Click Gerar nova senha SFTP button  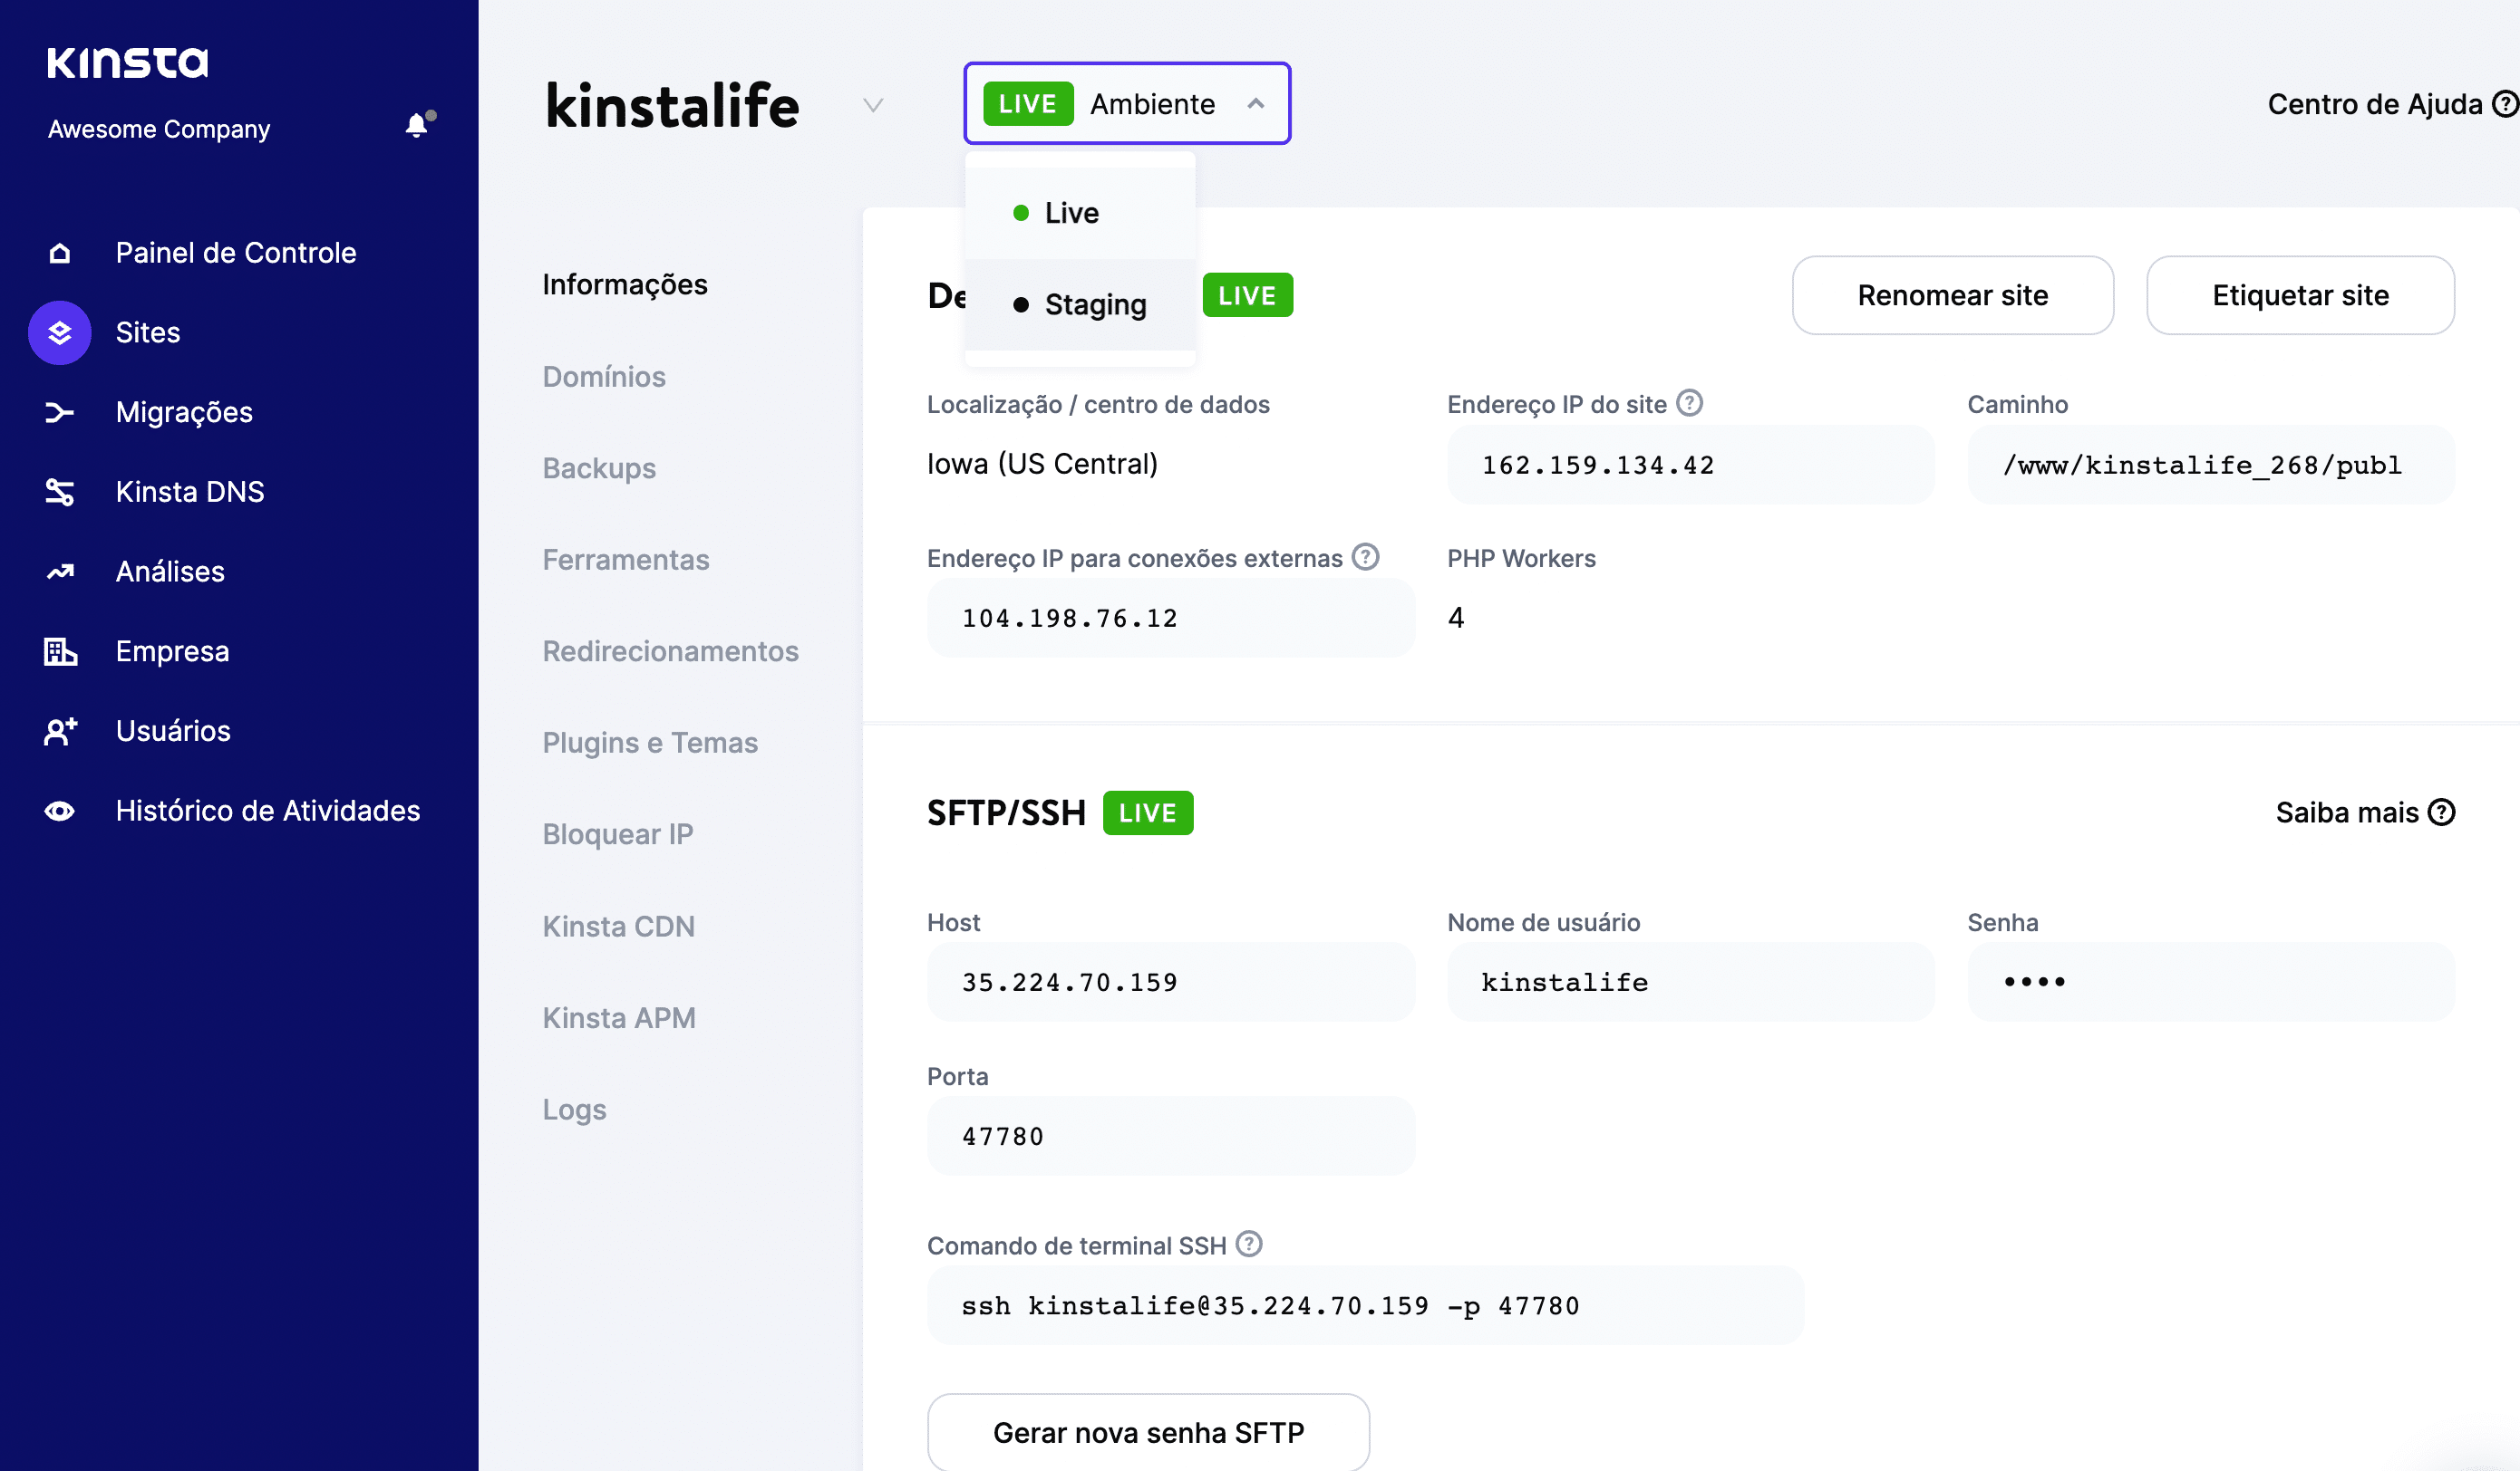[1148, 1432]
